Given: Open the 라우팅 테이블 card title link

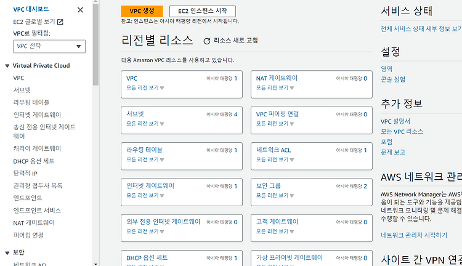Looking at the screenshot, I should point(144,150).
